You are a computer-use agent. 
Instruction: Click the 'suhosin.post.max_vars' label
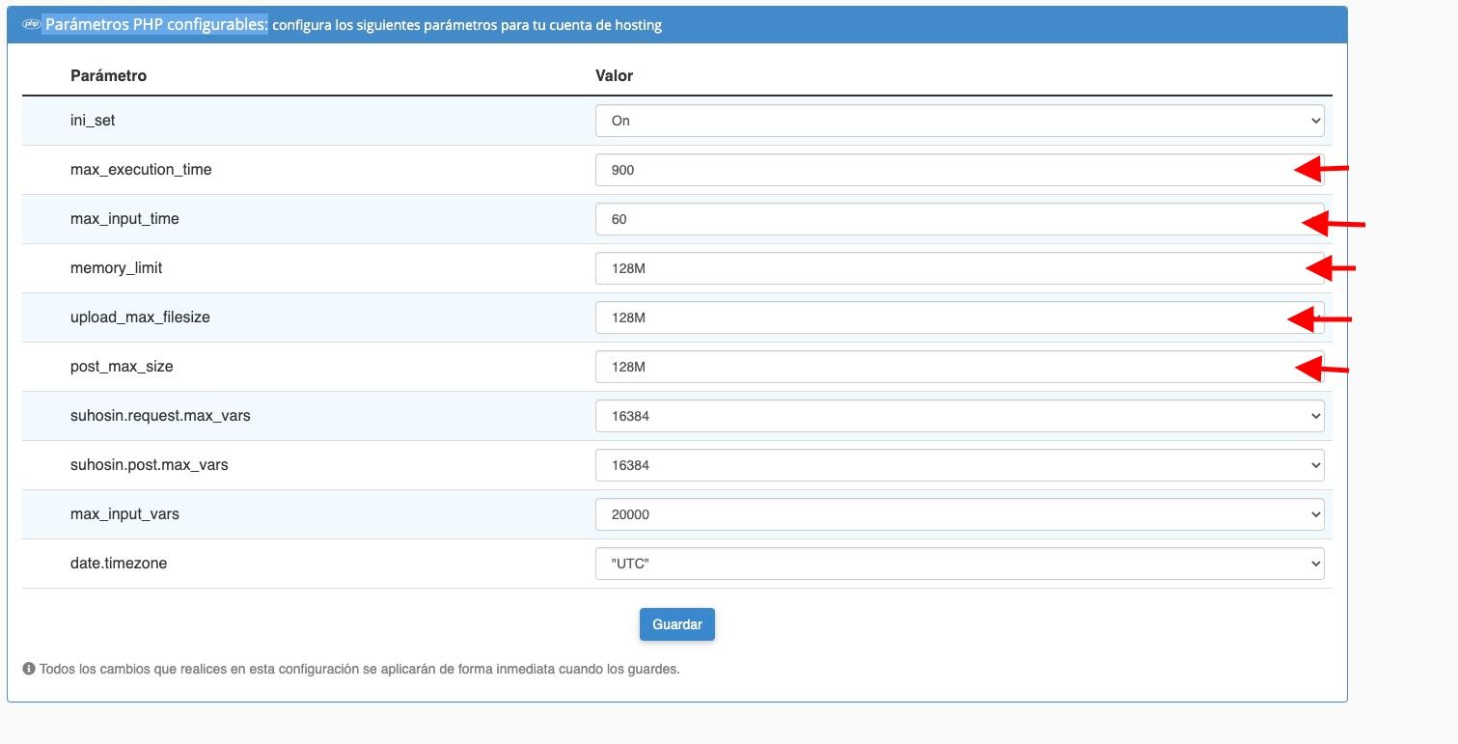pos(150,465)
